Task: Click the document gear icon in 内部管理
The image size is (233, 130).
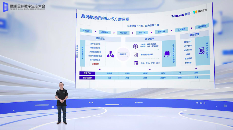Action: click(x=201, y=51)
